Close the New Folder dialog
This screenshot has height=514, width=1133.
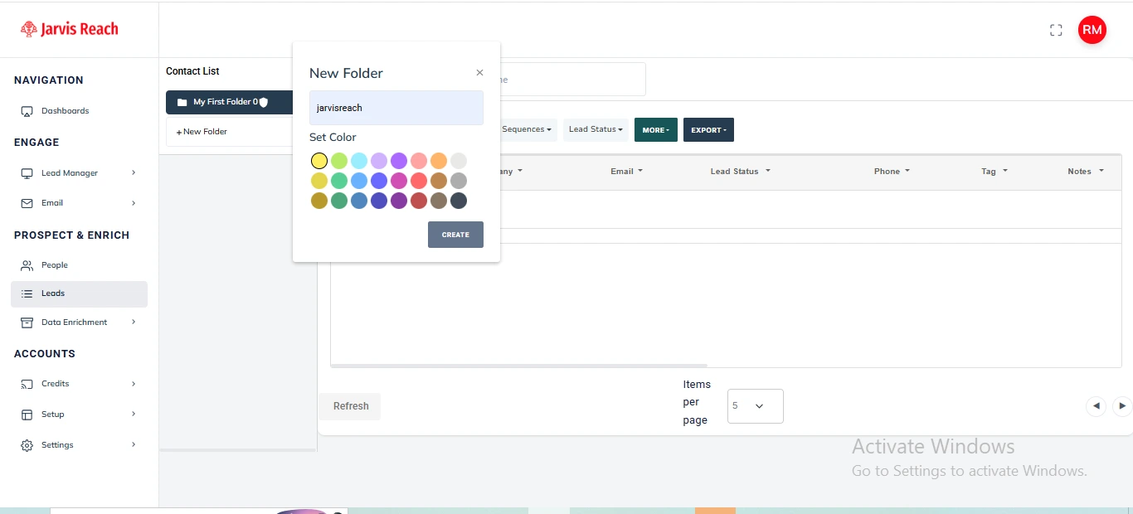pyautogui.click(x=479, y=73)
